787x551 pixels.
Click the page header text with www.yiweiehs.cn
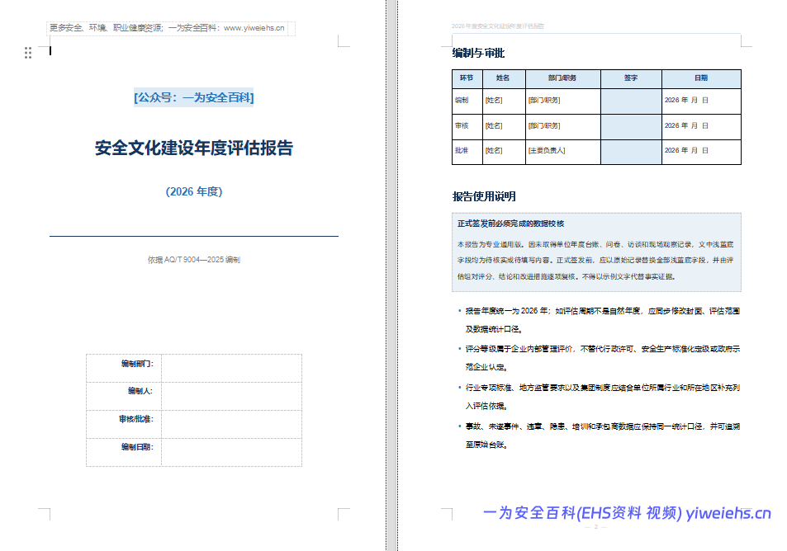tap(167, 28)
